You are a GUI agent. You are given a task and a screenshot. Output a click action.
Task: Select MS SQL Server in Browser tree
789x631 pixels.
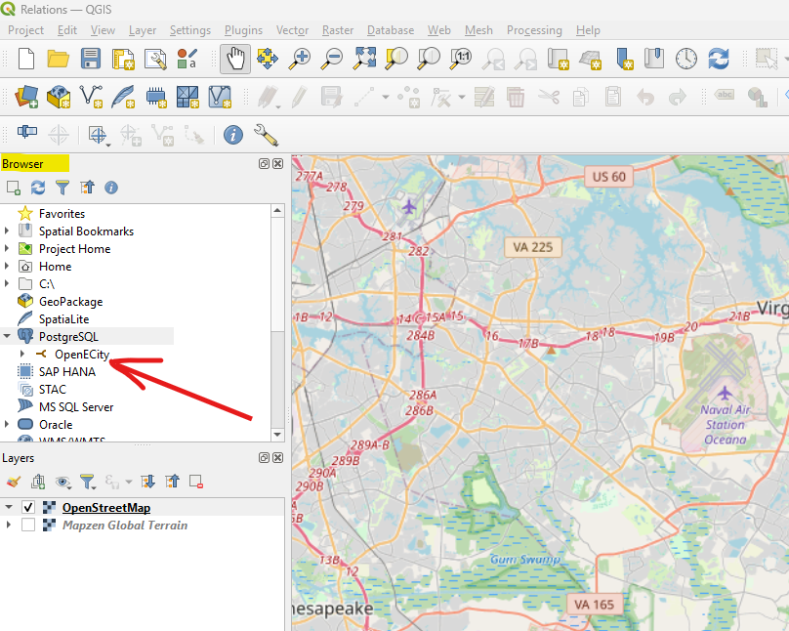[76, 407]
